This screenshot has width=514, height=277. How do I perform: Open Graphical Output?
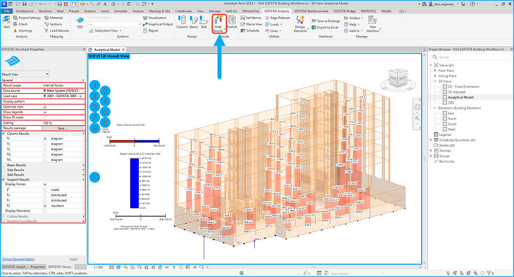158,24
